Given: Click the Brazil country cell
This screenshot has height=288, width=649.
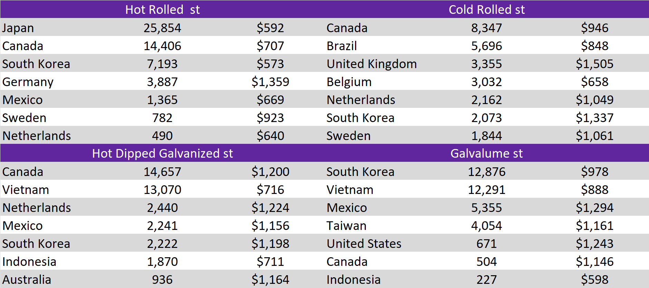Looking at the screenshot, I should (342, 46).
